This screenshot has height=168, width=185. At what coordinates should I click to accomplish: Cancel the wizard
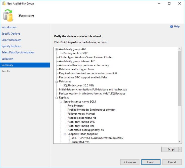point(172,162)
